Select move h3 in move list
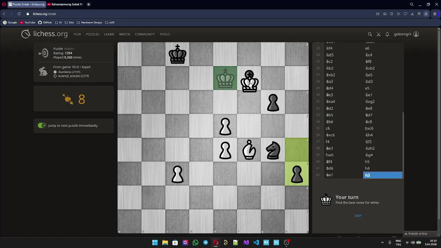The width and height of the screenshot is (441, 248). tap(383, 175)
